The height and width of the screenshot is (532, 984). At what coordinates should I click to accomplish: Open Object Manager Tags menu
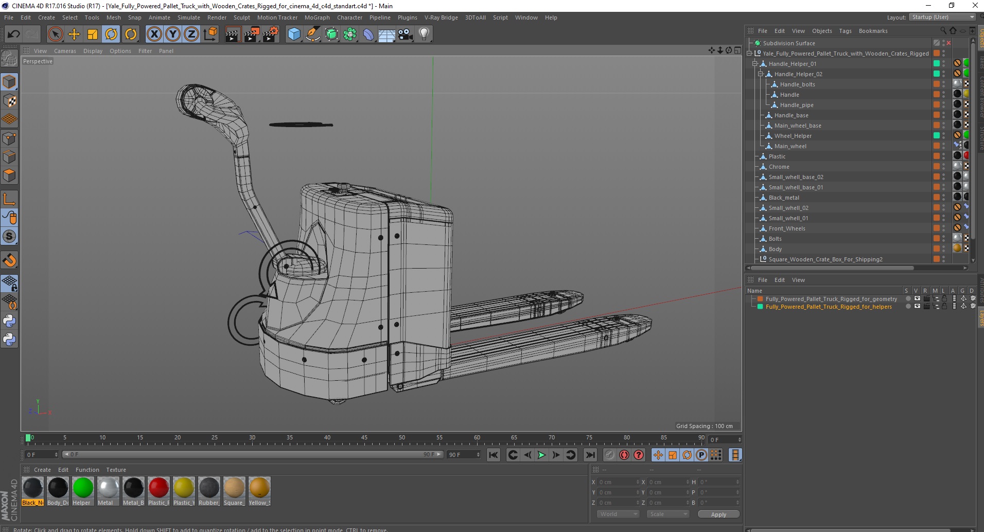point(845,31)
